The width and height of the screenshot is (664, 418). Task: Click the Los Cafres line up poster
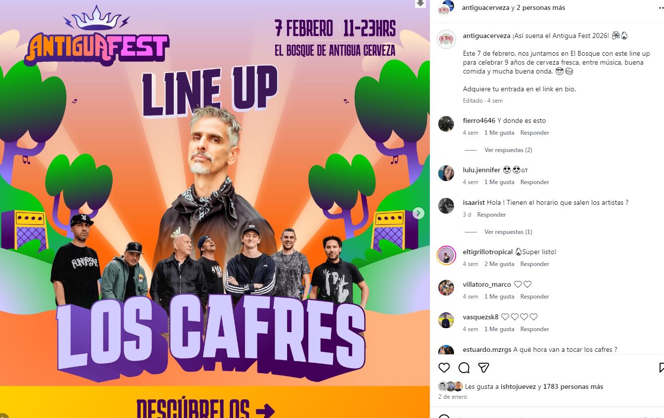tap(215, 209)
